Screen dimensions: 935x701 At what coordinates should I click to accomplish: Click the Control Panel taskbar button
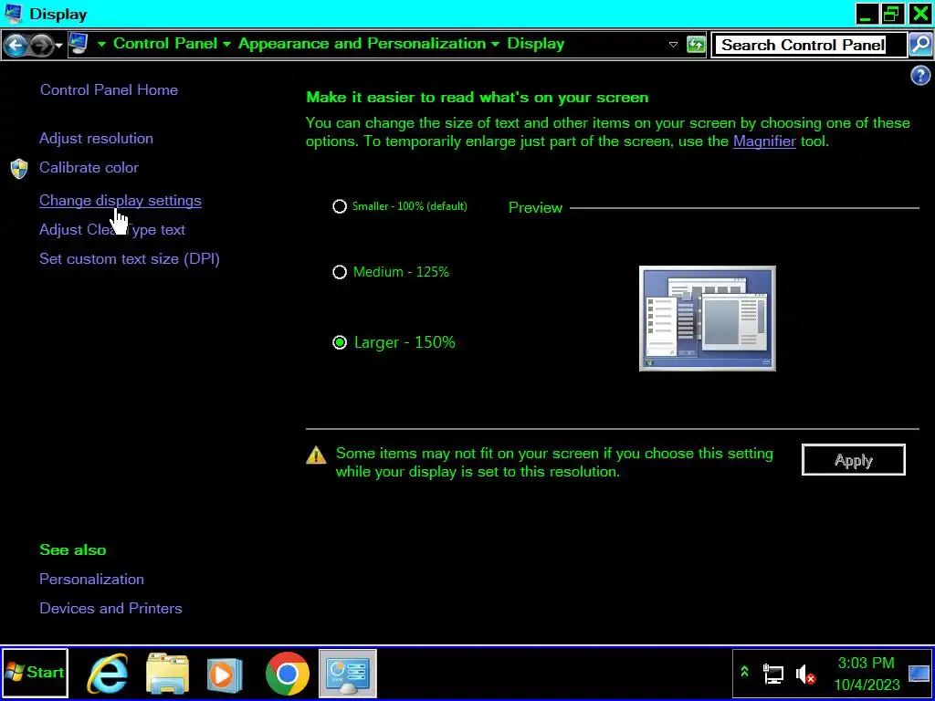tap(348, 674)
